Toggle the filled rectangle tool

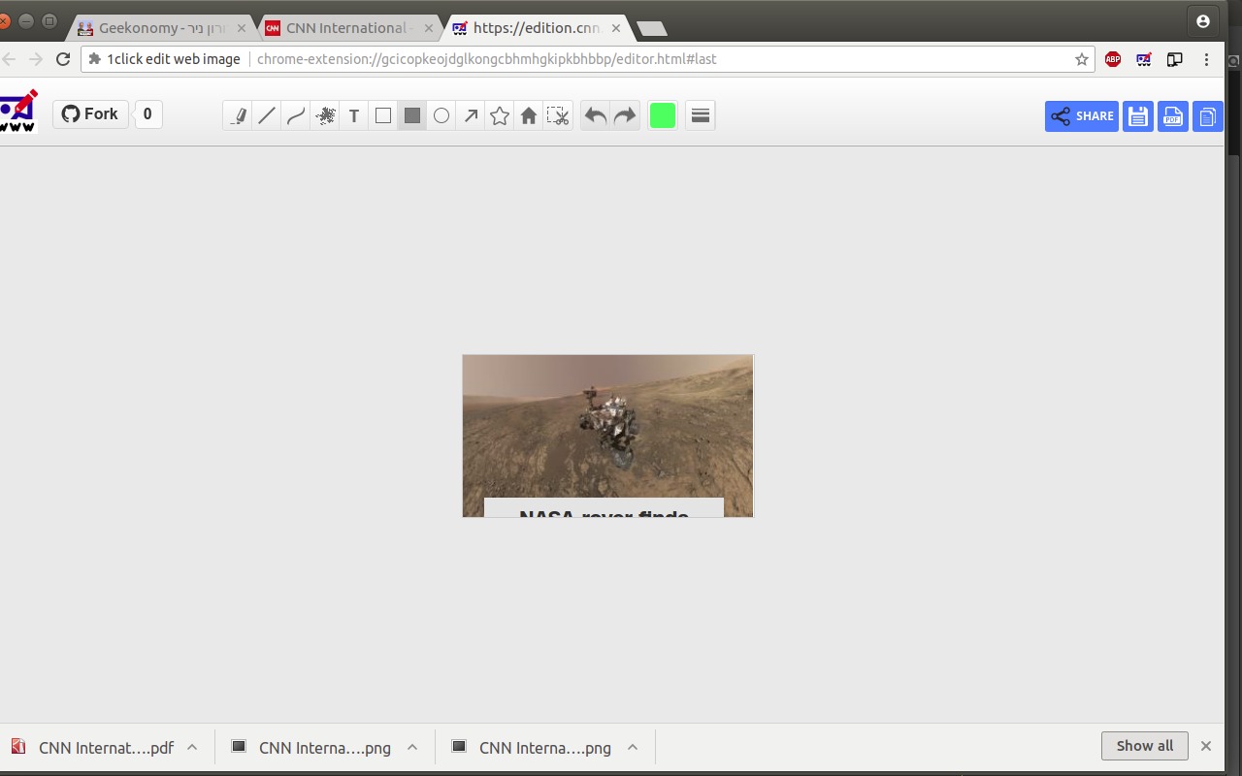(x=412, y=116)
